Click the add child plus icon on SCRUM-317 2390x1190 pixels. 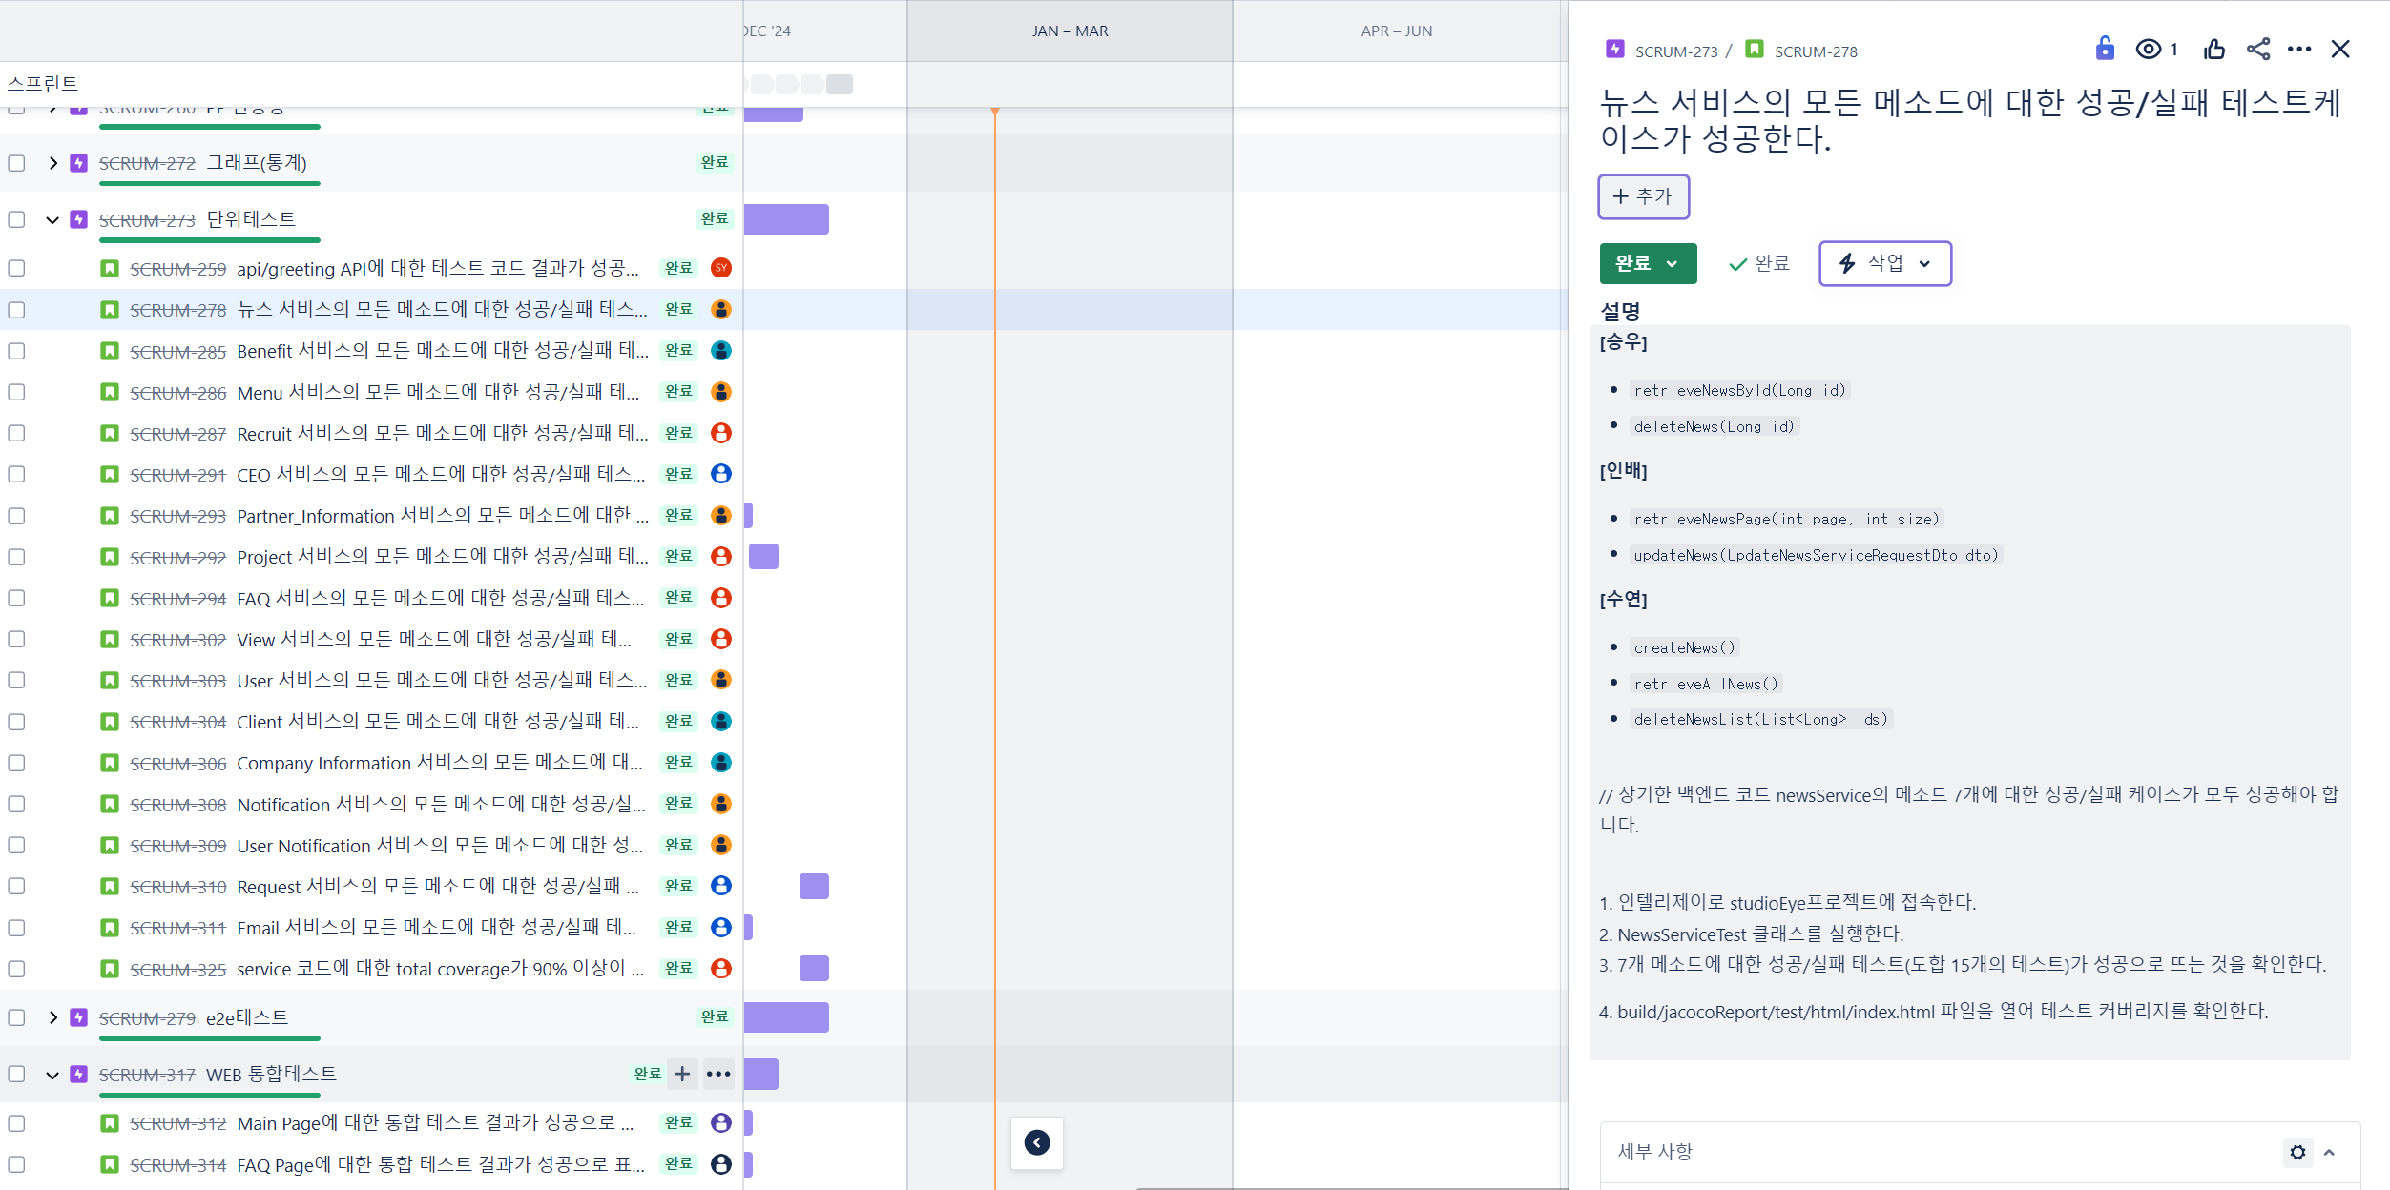pyautogui.click(x=682, y=1074)
